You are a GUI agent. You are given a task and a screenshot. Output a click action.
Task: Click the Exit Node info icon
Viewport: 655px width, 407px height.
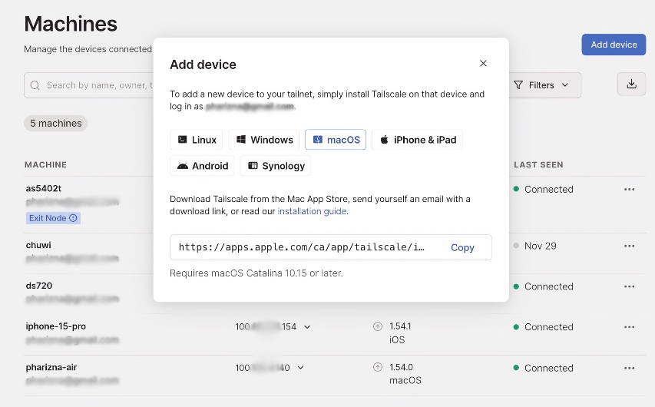pyautogui.click(x=73, y=218)
